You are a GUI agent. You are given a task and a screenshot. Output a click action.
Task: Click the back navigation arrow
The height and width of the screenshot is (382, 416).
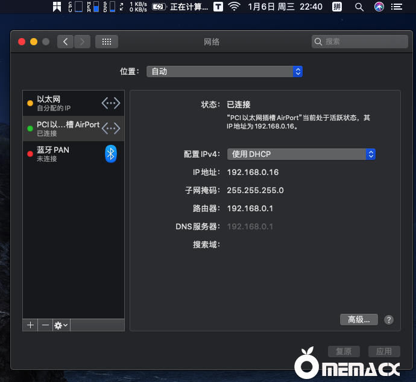(x=65, y=42)
